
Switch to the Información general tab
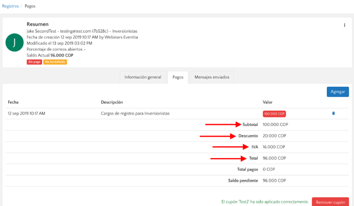(x=143, y=78)
